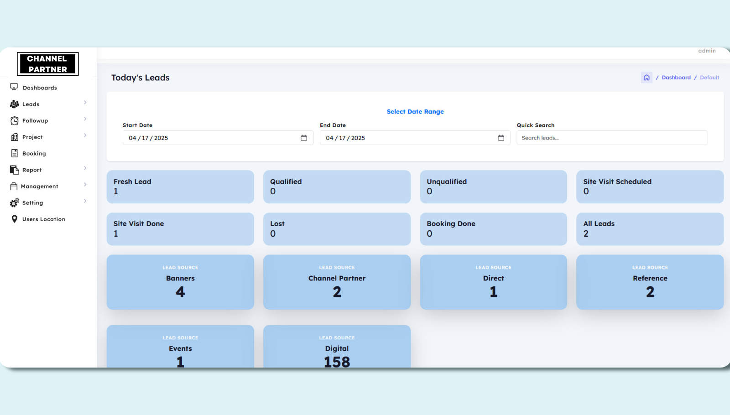Click the Leads people group icon
This screenshot has width=730, height=415.
(x=15, y=104)
